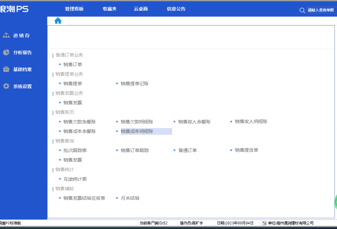The width and height of the screenshot is (337, 229).
Task: Open the 销售订单 link
Action: [x=72, y=64]
